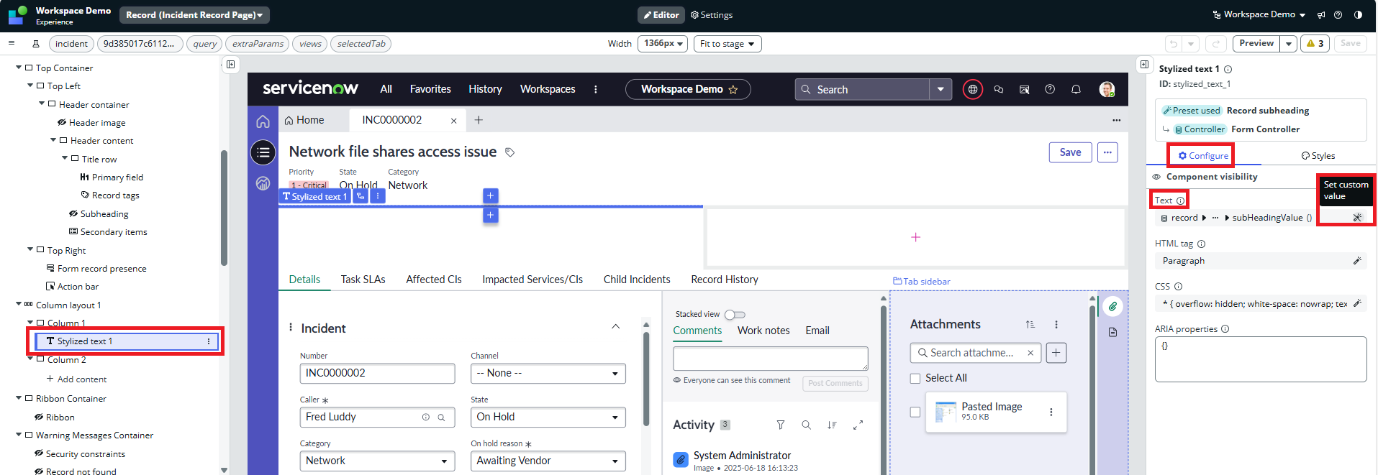Click the record tag icon beside title
The width and height of the screenshot is (1378, 475).
click(x=510, y=152)
